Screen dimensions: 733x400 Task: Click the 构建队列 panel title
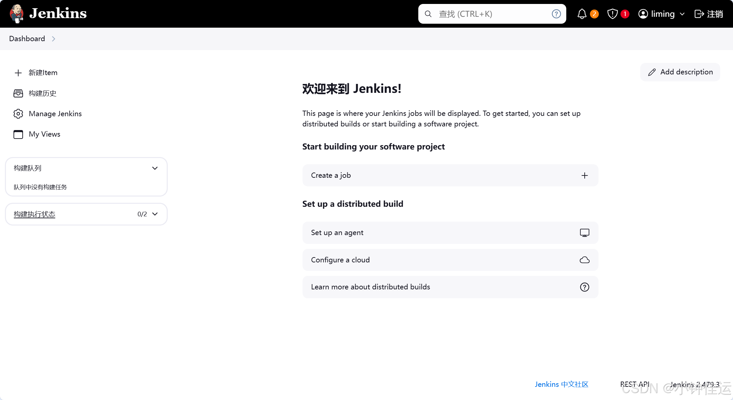(28, 168)
